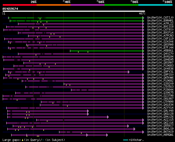The image size is (175, 142).
Task: Select the UniRef100_Q40270 label
Action: 160,54
